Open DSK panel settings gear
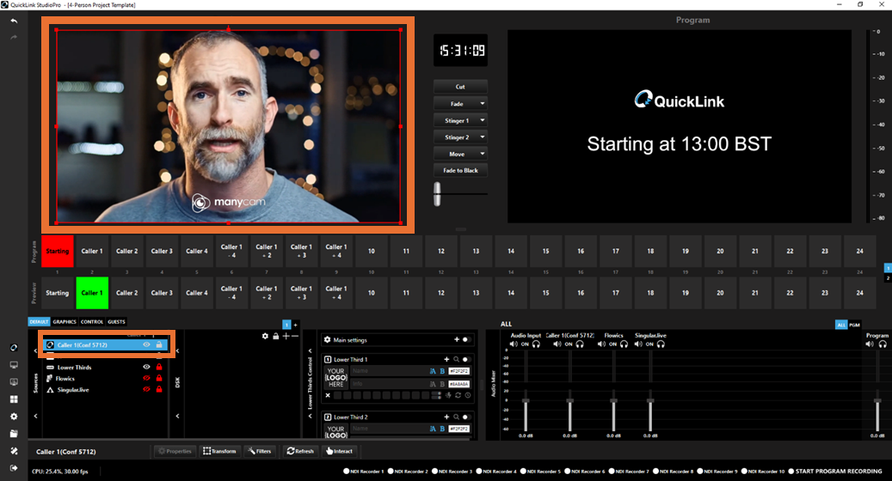892x481 pixels. [x=265, y=336]
